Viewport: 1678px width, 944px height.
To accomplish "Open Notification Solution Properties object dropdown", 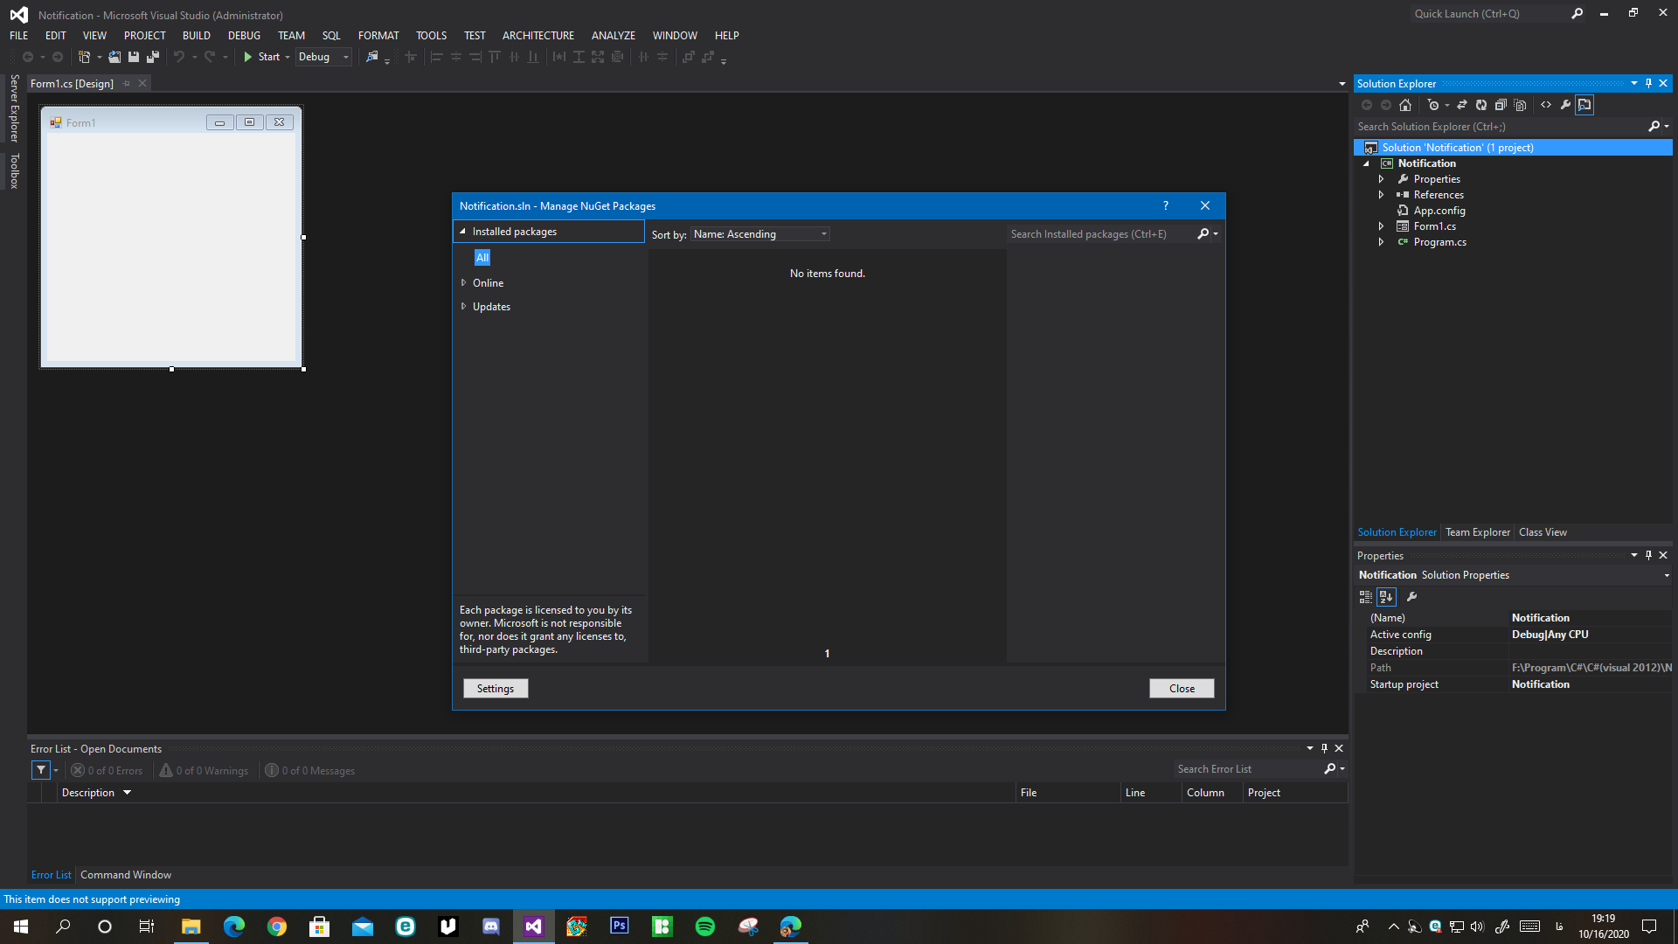I will [1666, 575].
